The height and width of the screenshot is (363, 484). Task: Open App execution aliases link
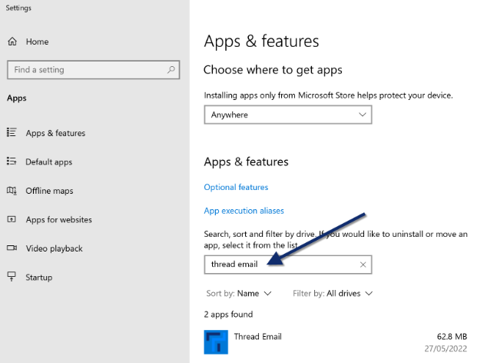(244, 211)
